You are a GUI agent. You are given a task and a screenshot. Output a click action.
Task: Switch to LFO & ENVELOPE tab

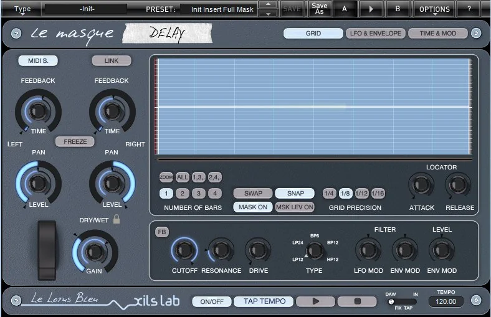tap(376, 33)
